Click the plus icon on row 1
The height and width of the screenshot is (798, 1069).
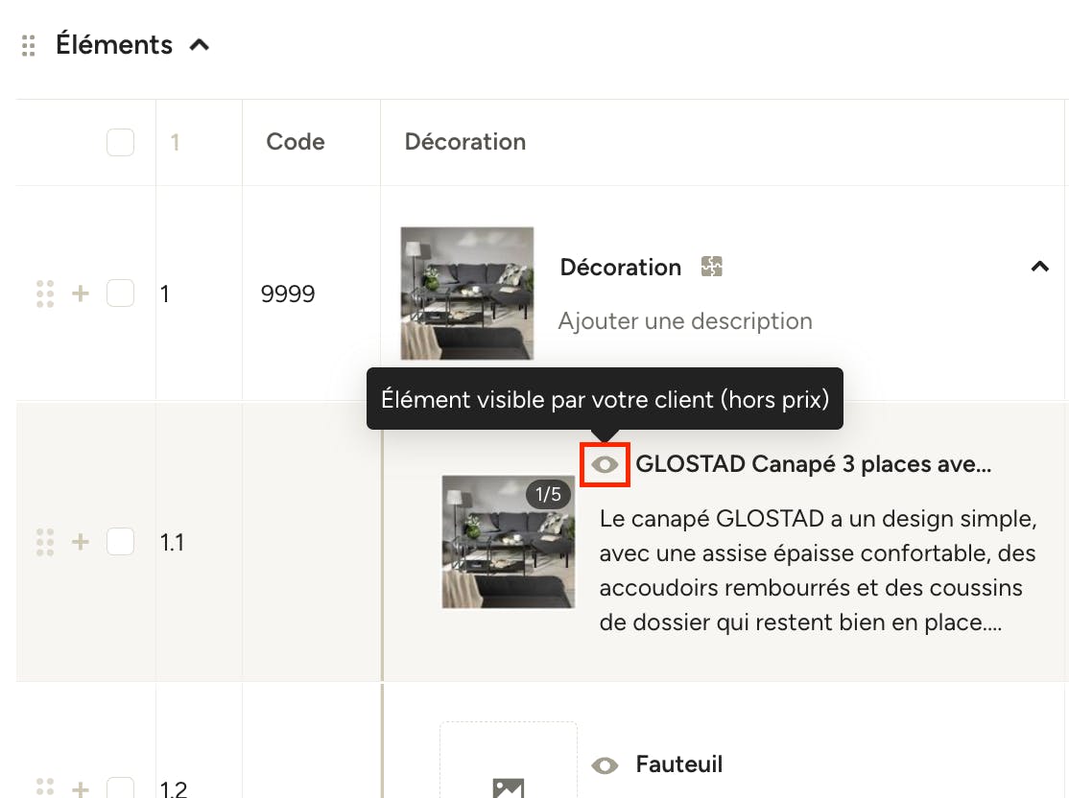click(x=81, y=293)
